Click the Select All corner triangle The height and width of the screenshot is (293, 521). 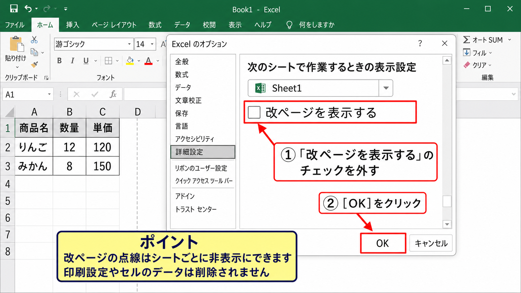9,112
